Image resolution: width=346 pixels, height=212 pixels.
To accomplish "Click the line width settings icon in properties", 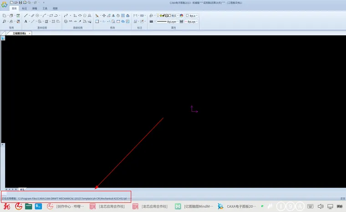I will tap(151, 22).
